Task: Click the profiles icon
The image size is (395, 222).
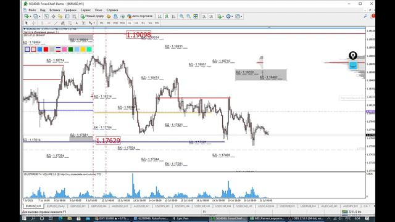Action: 36,17
